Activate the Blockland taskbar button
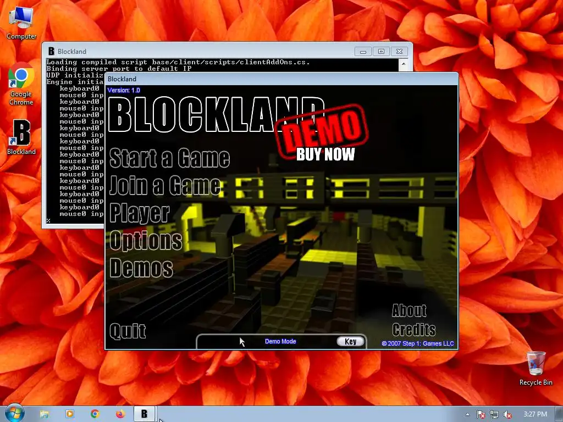563x422 pixels. (x=145, y=414)
